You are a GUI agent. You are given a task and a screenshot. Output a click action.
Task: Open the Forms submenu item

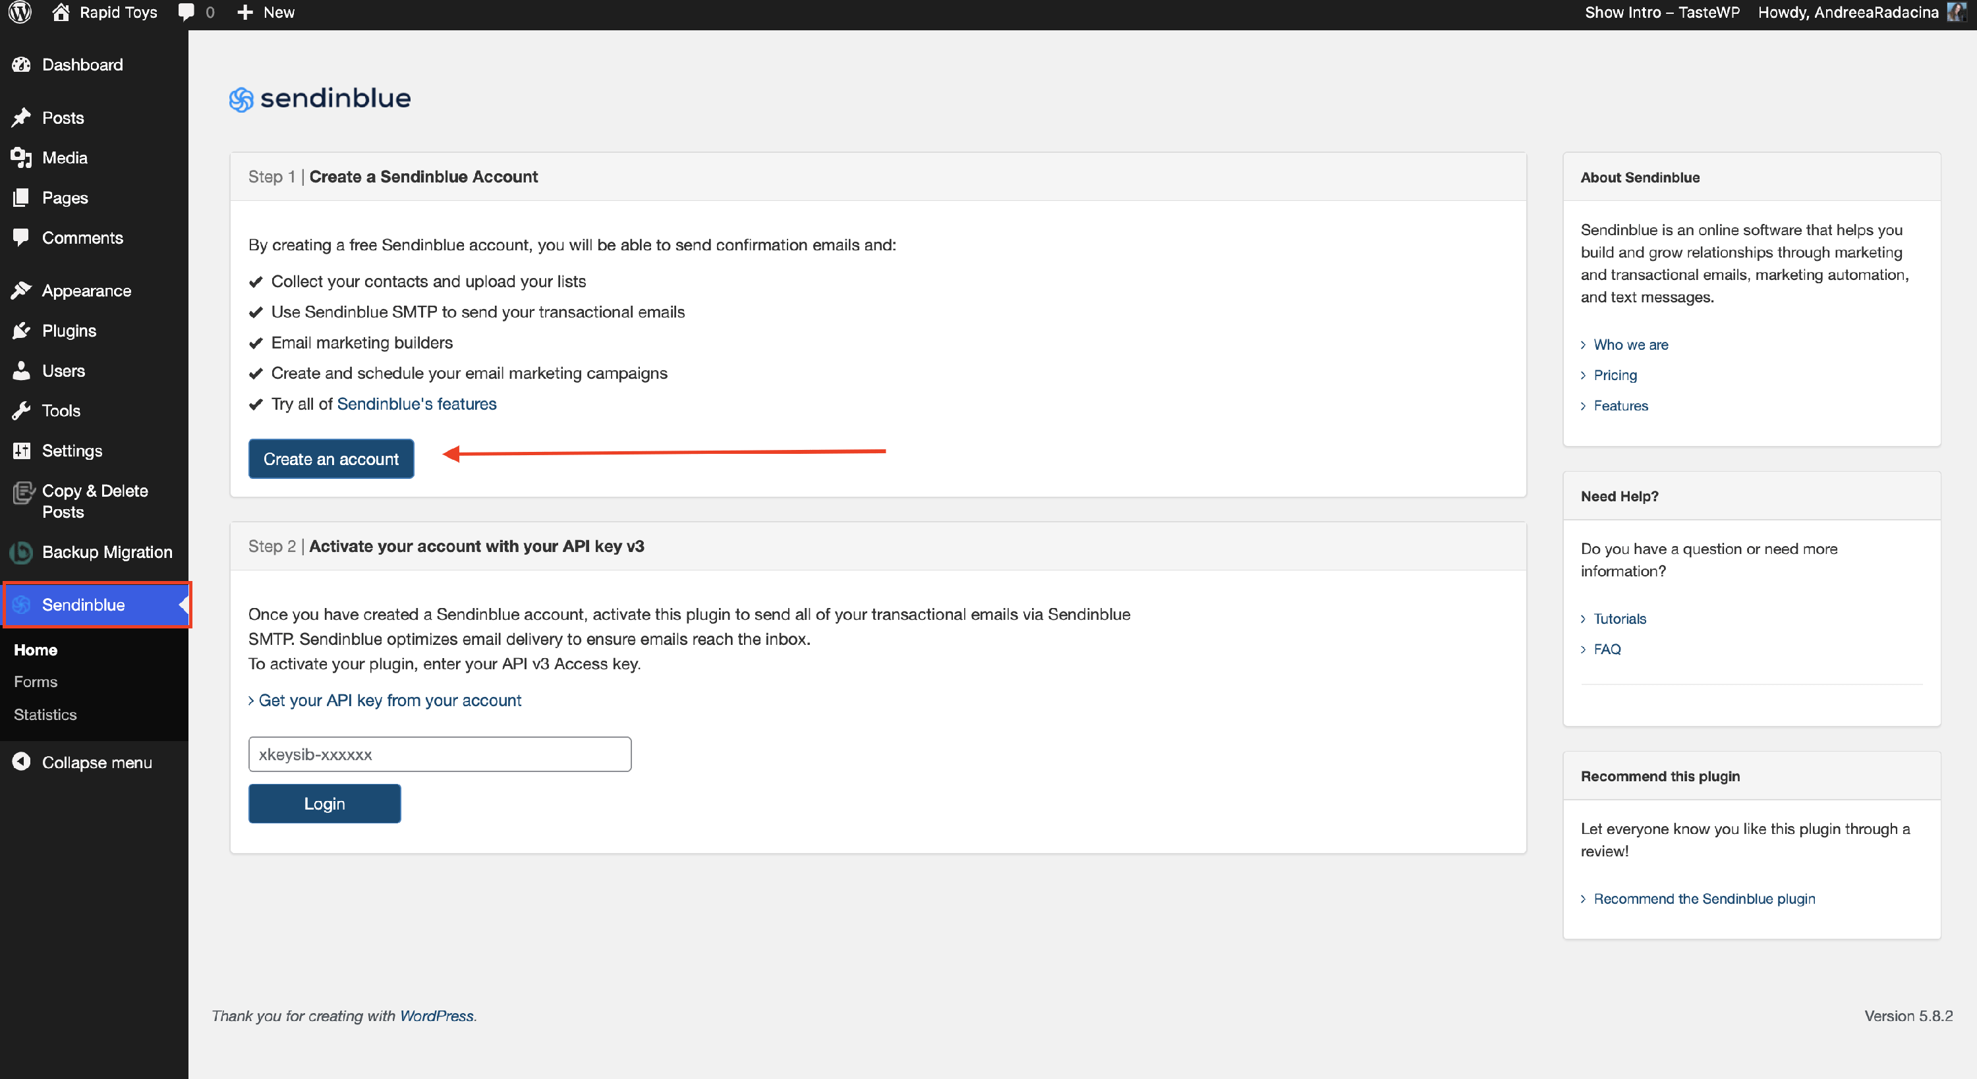coord(36,682)
